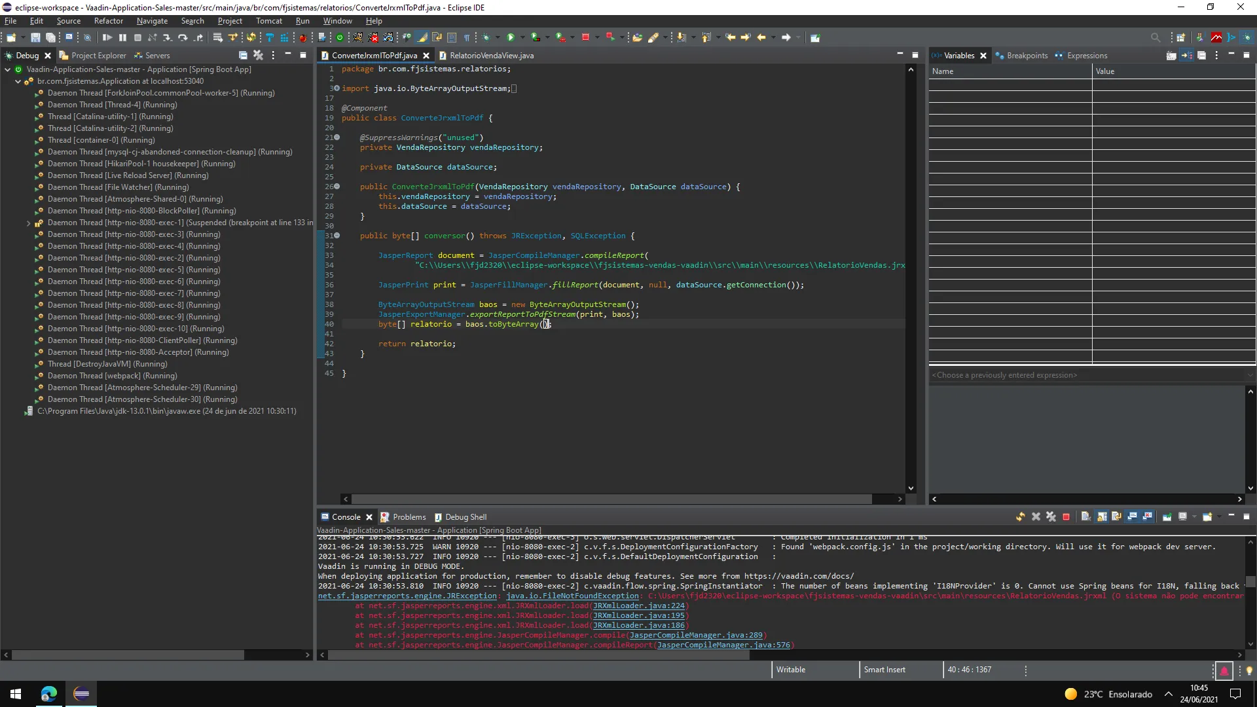Open the JRXmlLoader.java:224 stack trace link
Image resolution: width=1257 pixels, height=707 pixels.
(638, 606)
